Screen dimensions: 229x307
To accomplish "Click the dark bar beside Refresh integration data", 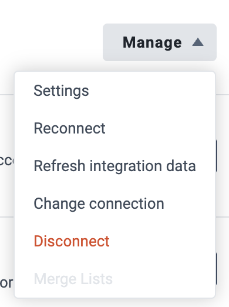I will click(x=216, y=156).
